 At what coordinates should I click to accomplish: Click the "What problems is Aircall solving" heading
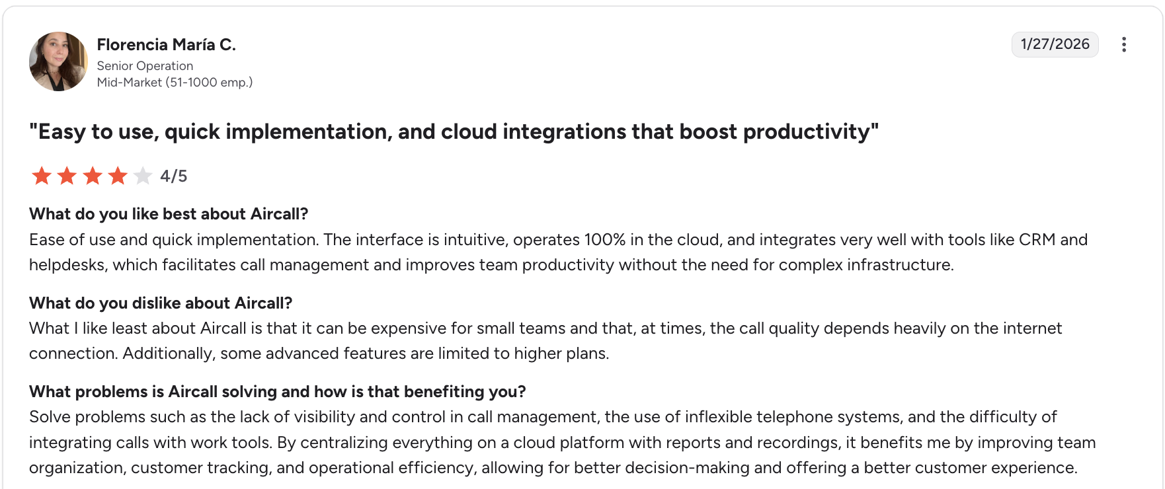(x=278, y=392)
